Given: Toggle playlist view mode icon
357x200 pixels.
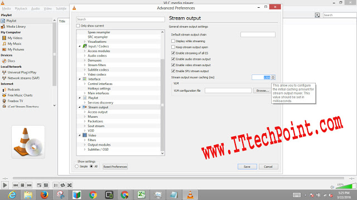Looking at the screenshot, I should tap(317, 15).
